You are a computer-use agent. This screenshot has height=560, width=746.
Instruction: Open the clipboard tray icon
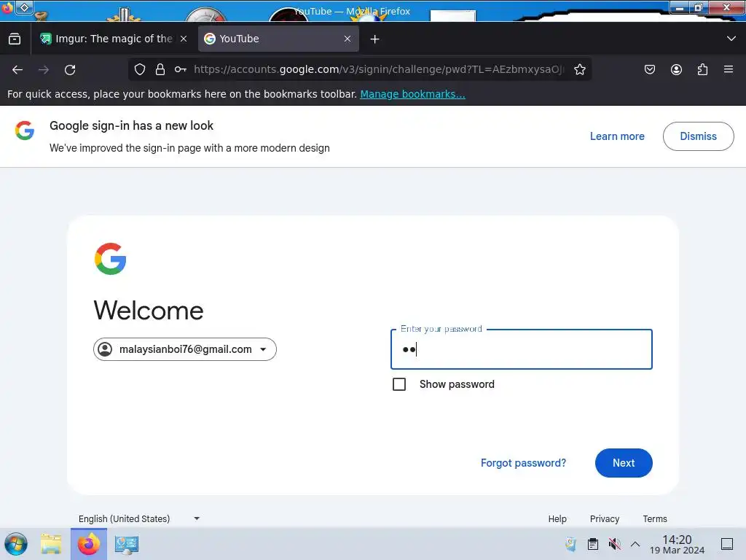593,544
